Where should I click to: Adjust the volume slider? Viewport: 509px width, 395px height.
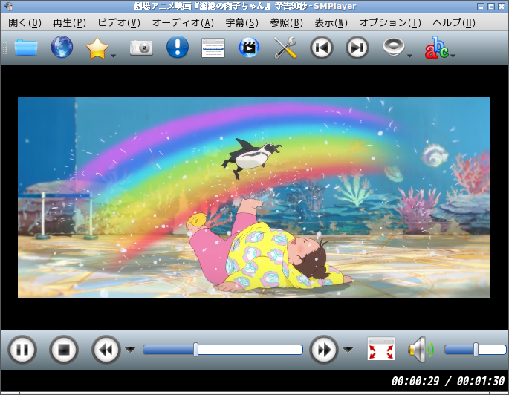476,350
